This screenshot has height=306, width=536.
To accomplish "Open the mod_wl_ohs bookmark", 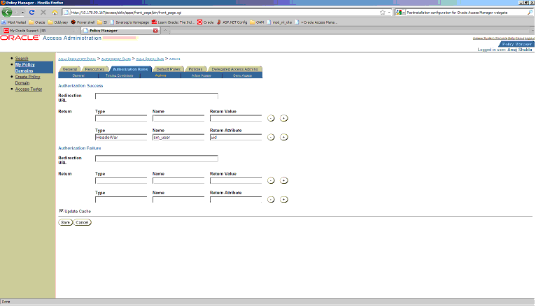I will pyautogui.click(x=279, y=22).
